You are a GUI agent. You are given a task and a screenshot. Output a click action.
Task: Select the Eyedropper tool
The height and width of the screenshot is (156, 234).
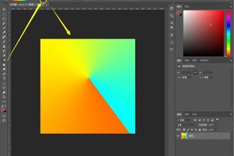(4, 32)
